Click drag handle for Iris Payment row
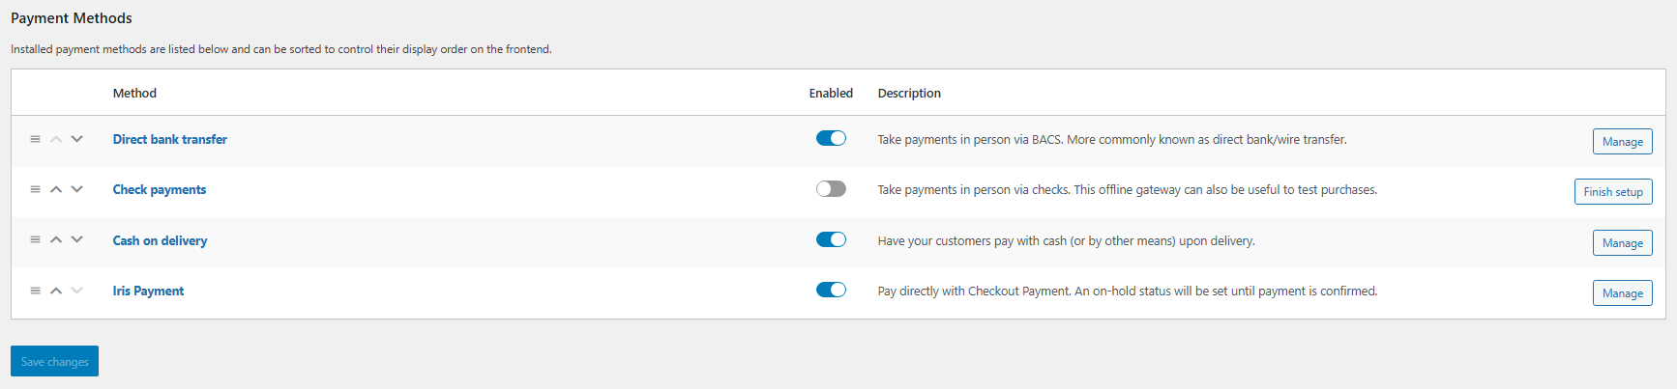The width and height of the screenshot is (1677, 389). click(35, 291)
